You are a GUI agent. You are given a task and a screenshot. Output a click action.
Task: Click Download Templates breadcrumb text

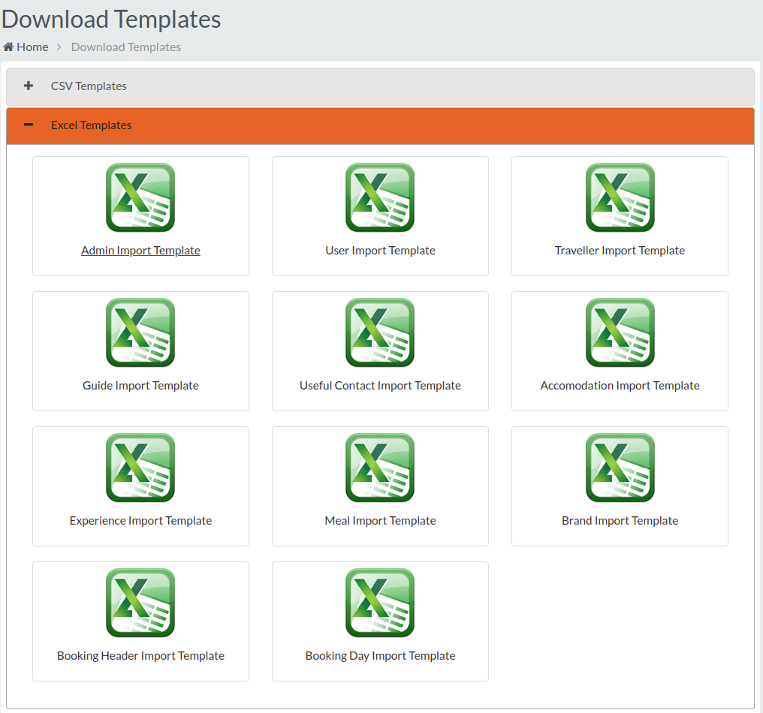click(x=126, y=47)
